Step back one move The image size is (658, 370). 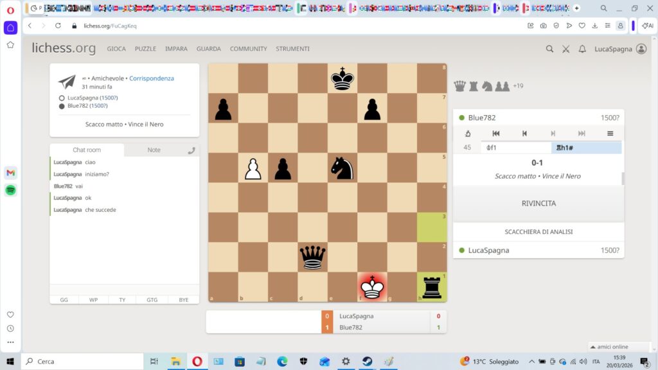(524, 134)
